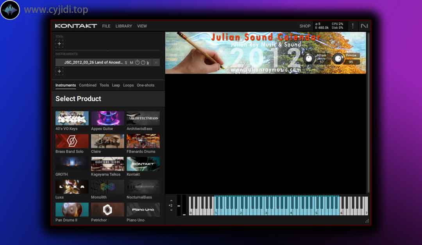Click the exclamation notification icon
422x245 pixels.
(x=352, y=26)
